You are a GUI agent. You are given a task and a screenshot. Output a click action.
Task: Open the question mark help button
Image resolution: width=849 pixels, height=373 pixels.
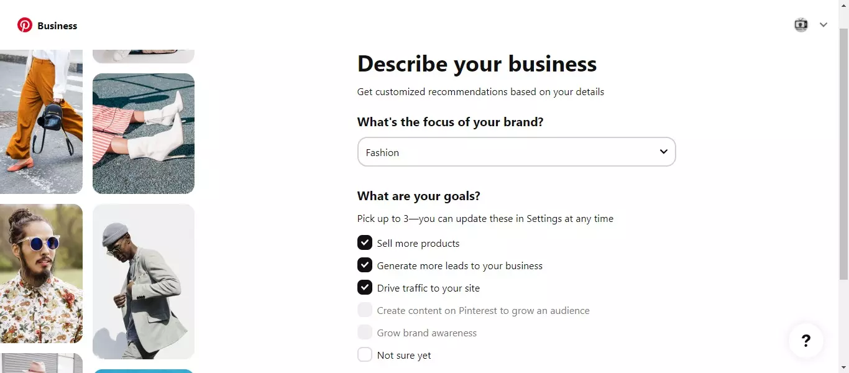point(805,341)
